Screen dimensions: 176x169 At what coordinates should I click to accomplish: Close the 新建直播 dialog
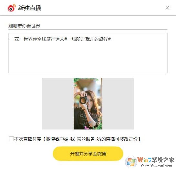[x=167, y=8]
